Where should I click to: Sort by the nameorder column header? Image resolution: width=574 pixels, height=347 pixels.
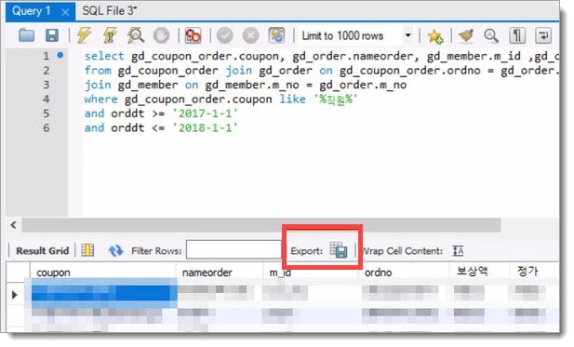[220, 273]
